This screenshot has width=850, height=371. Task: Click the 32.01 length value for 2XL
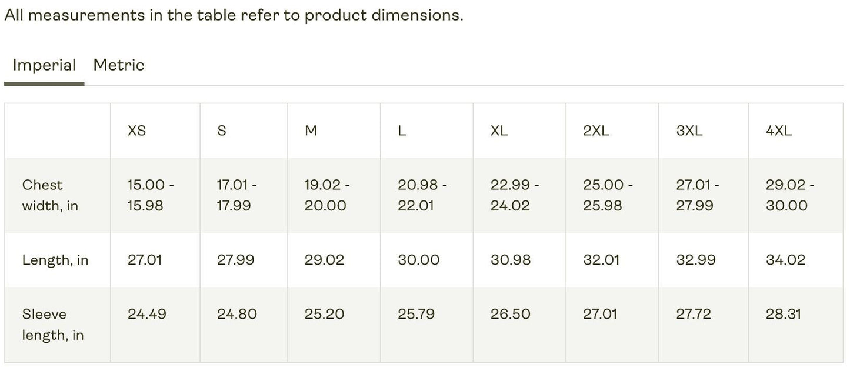(601, 260)
